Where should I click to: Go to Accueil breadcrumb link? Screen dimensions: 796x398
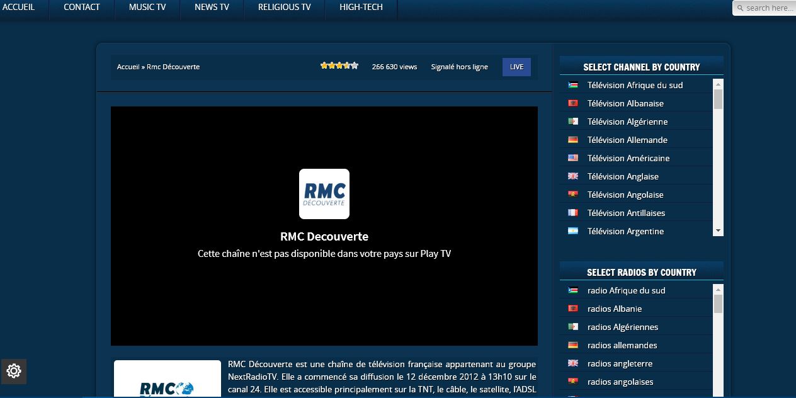tap(128, 67)
